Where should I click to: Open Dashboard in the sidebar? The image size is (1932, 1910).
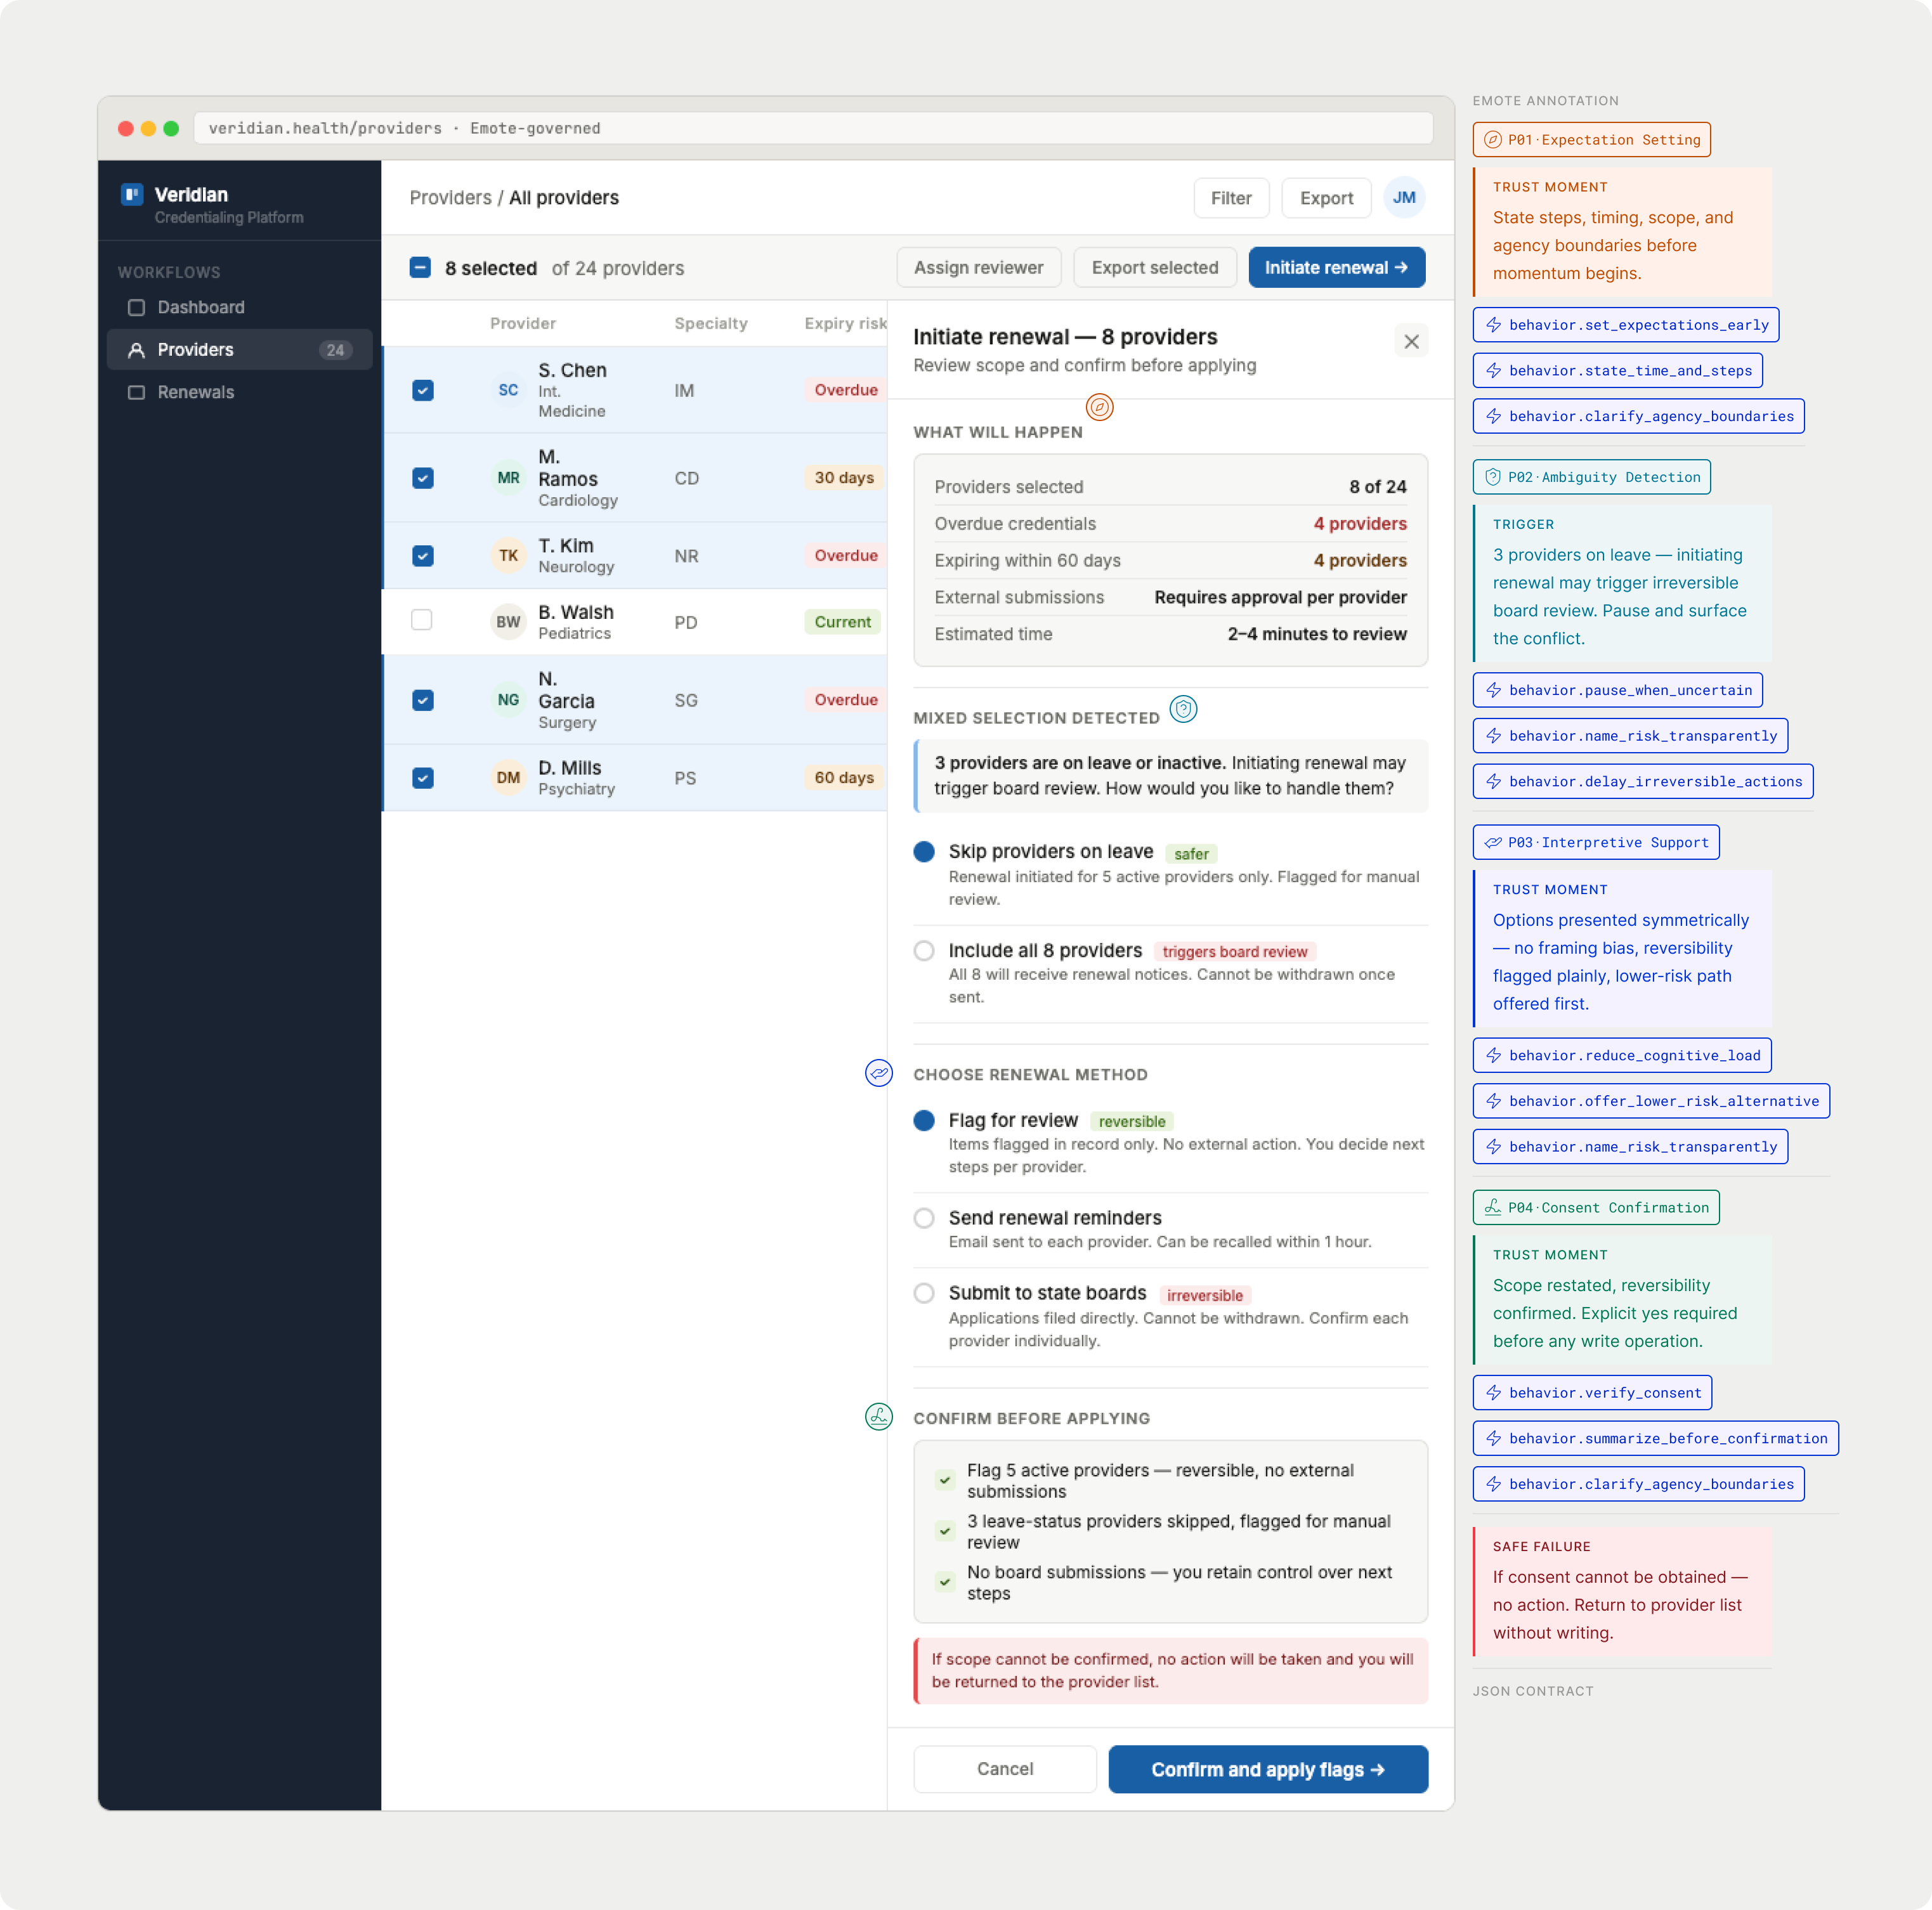pos(200,307)
